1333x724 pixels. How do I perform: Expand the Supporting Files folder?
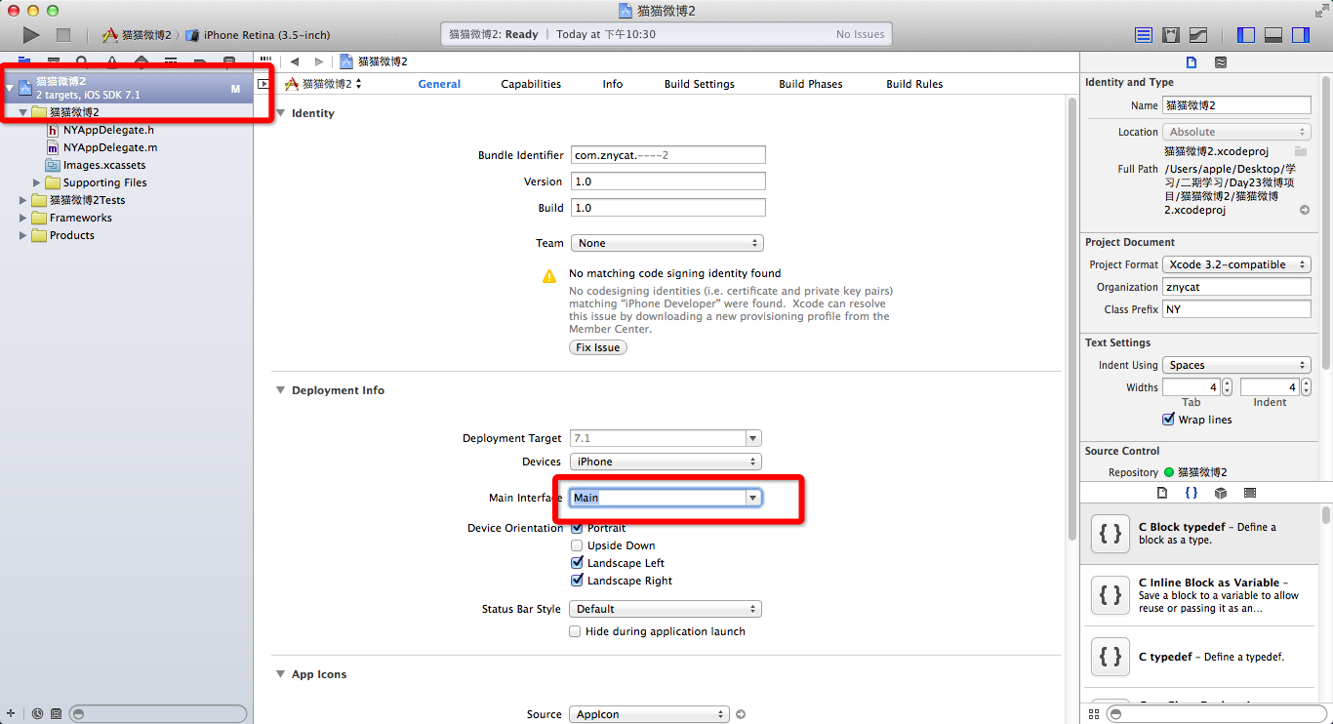click(x=37, y=182)
